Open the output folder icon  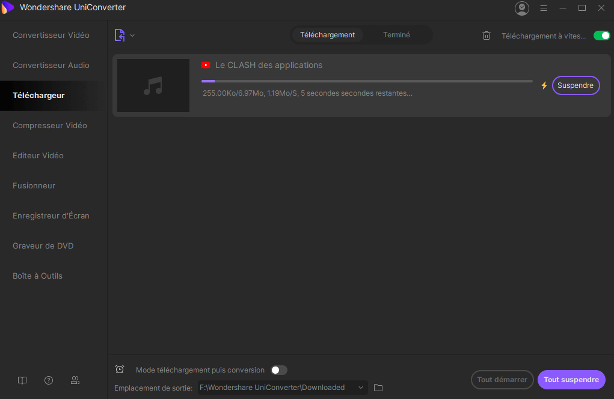tap(378, 388)
